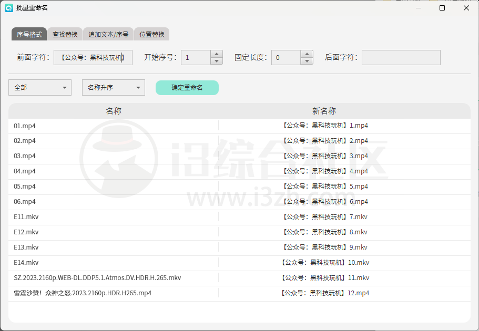Click new name ending in 9.mkv

pyautogui.click(x=324, y=247)
